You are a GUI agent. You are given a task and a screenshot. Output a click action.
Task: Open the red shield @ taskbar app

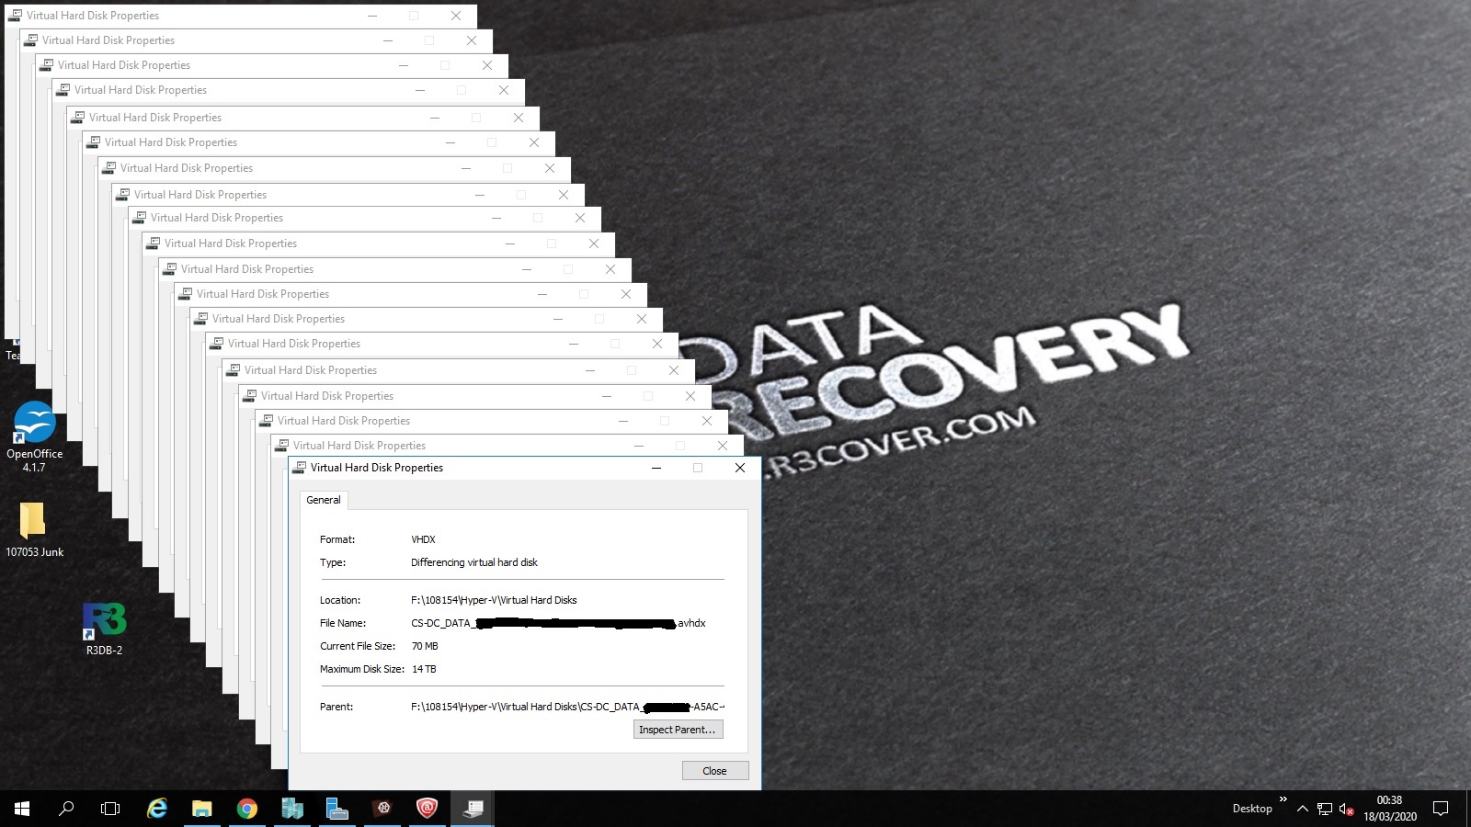click(428, 809)
